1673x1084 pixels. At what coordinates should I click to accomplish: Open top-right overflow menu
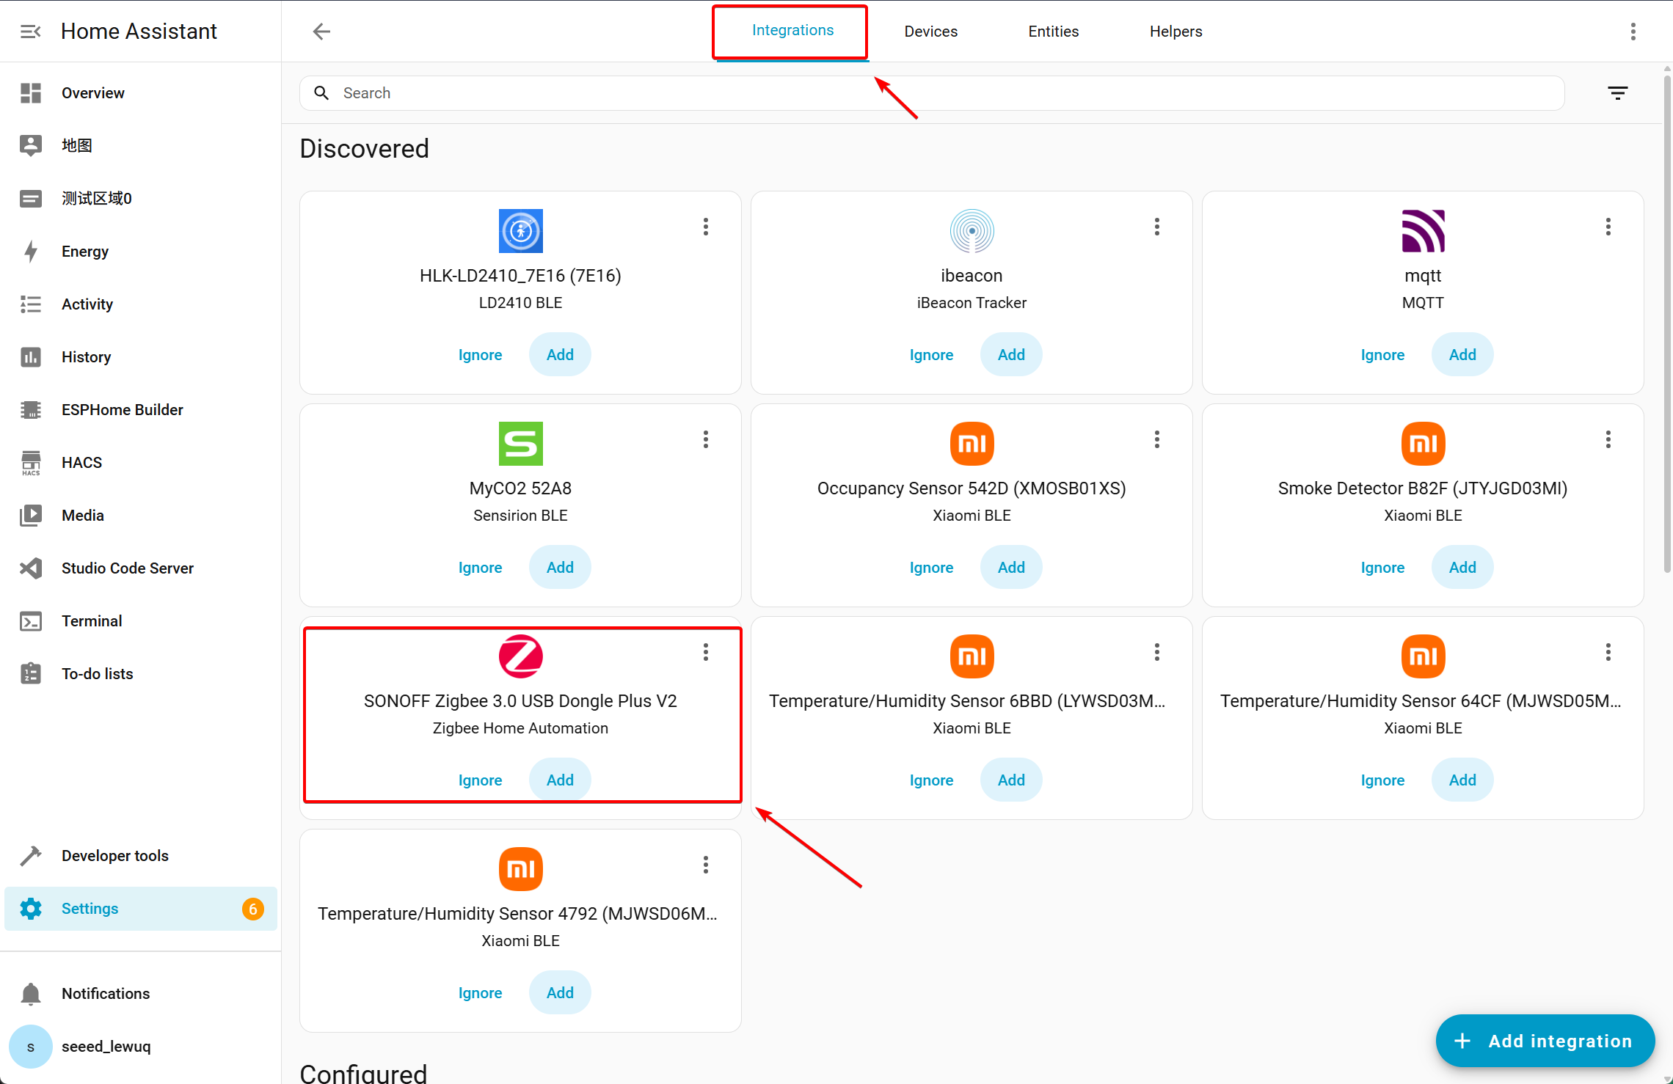coord(1633,32)
